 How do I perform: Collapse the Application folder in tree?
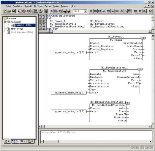tap(5, 22)
